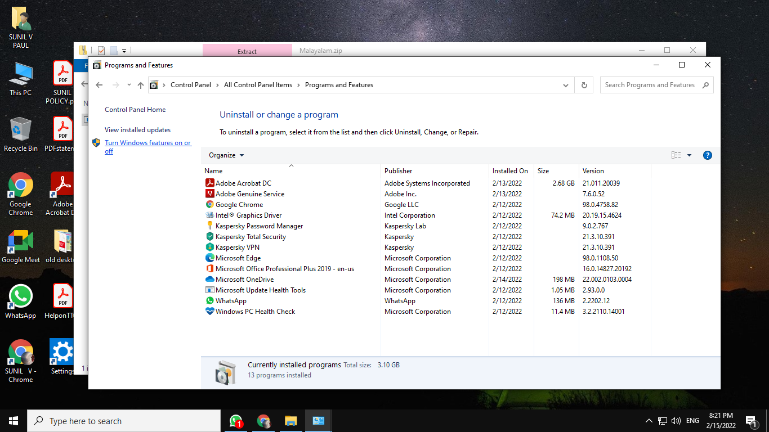769x432 pixels.
Task: Select version 98.0.4758.82 cell
Action: coord(600,204)
